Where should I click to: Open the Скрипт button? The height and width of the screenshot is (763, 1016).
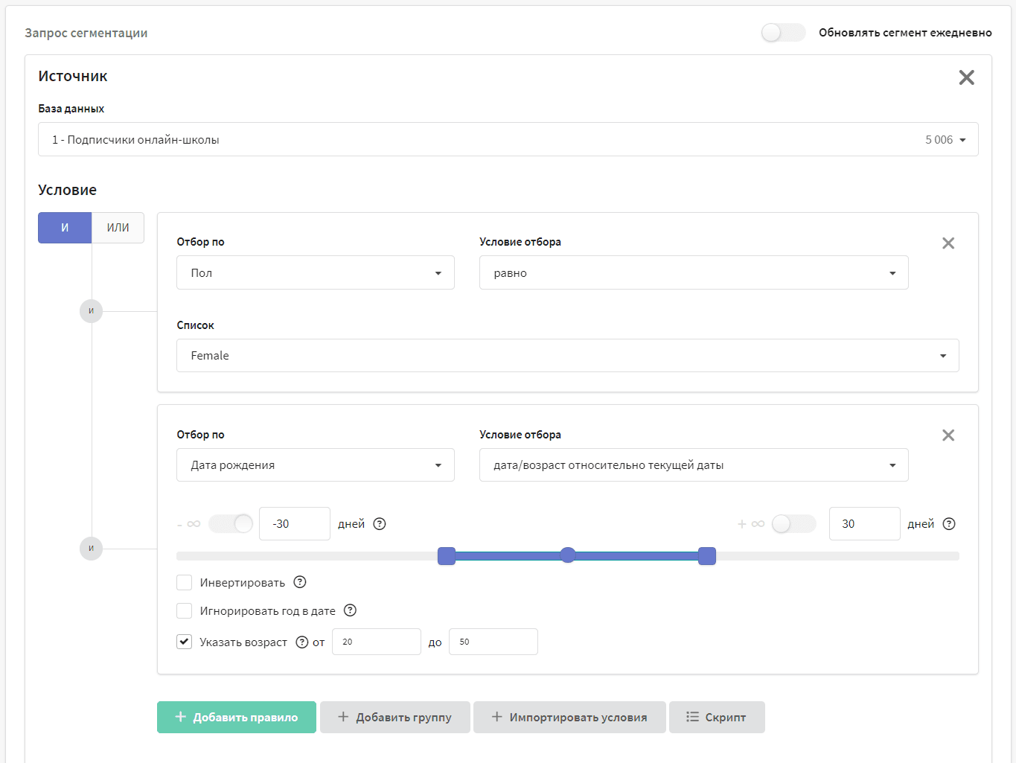tap(717, 718)
